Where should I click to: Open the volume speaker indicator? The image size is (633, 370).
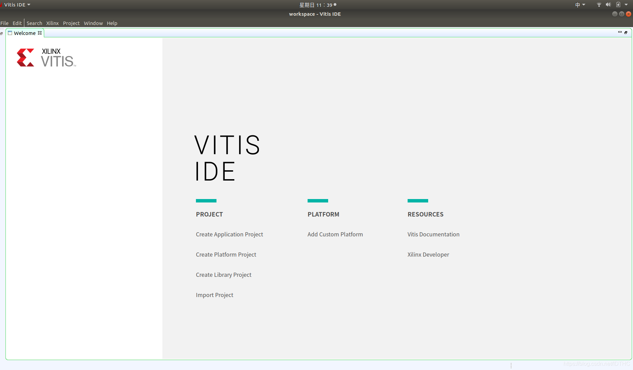pyautogui.click(x=608, y=5)
